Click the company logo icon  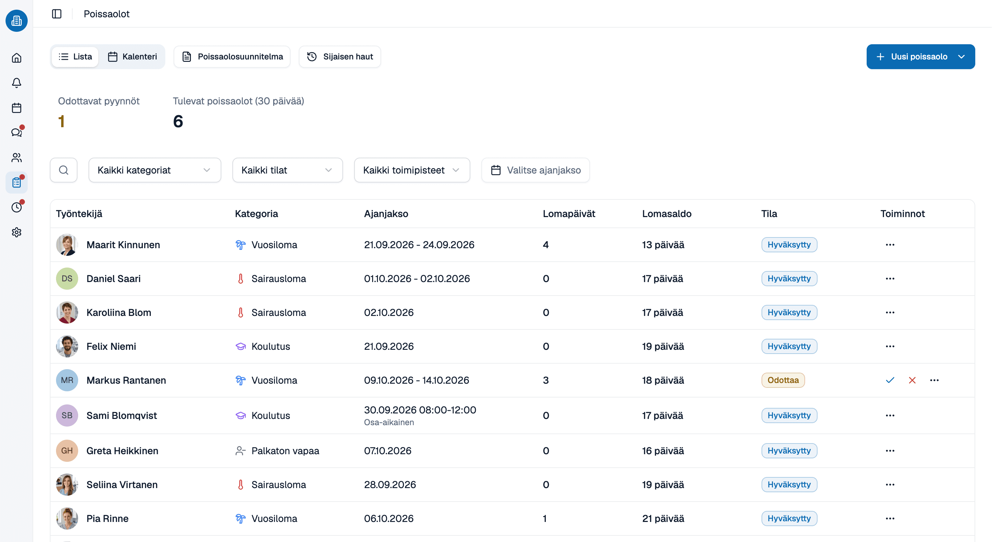coord(16,20)
